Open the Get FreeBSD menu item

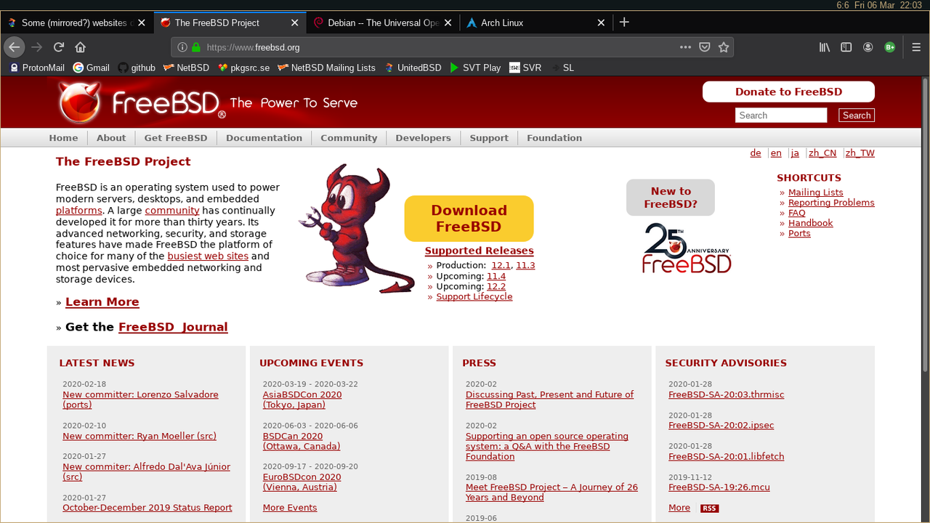coord(176,138)
